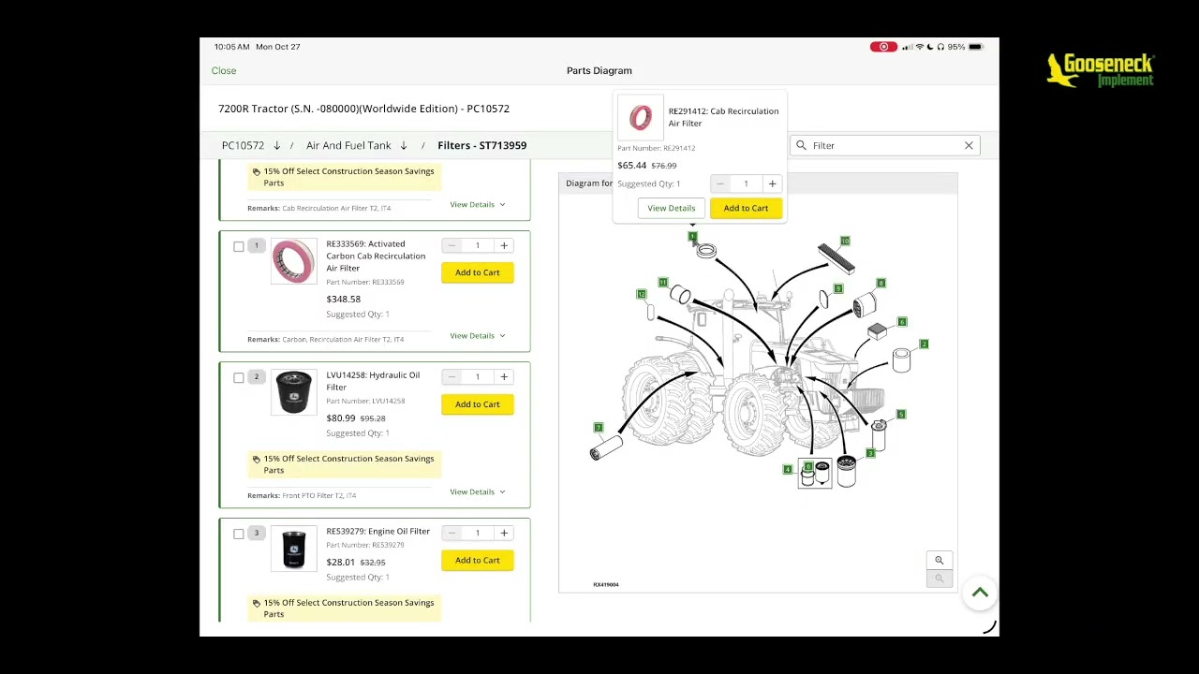Viewport: 1199px width, 674px height.
Task: Decrease quantity for RE539279 Engine Oil Filter
Action: [x=451, y=534]
